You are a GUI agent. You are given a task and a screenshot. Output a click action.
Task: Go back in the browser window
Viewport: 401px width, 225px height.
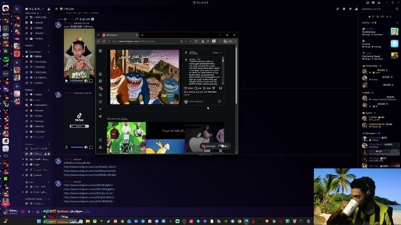pyautogui.click(x=98, y=41)
